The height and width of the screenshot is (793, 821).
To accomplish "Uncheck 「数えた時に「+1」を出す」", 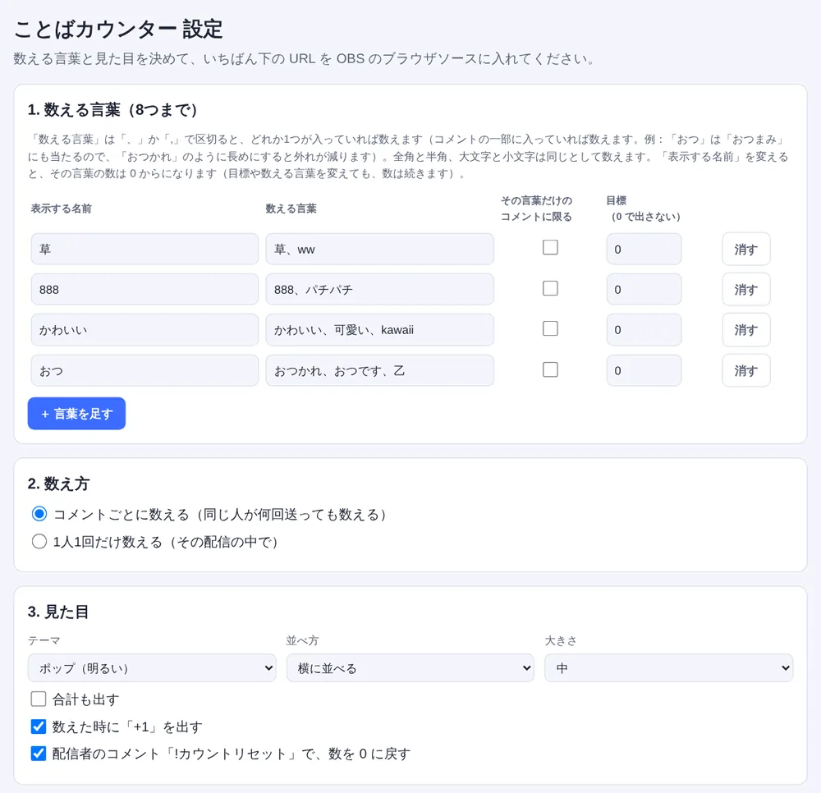I will tap(39, 727).
